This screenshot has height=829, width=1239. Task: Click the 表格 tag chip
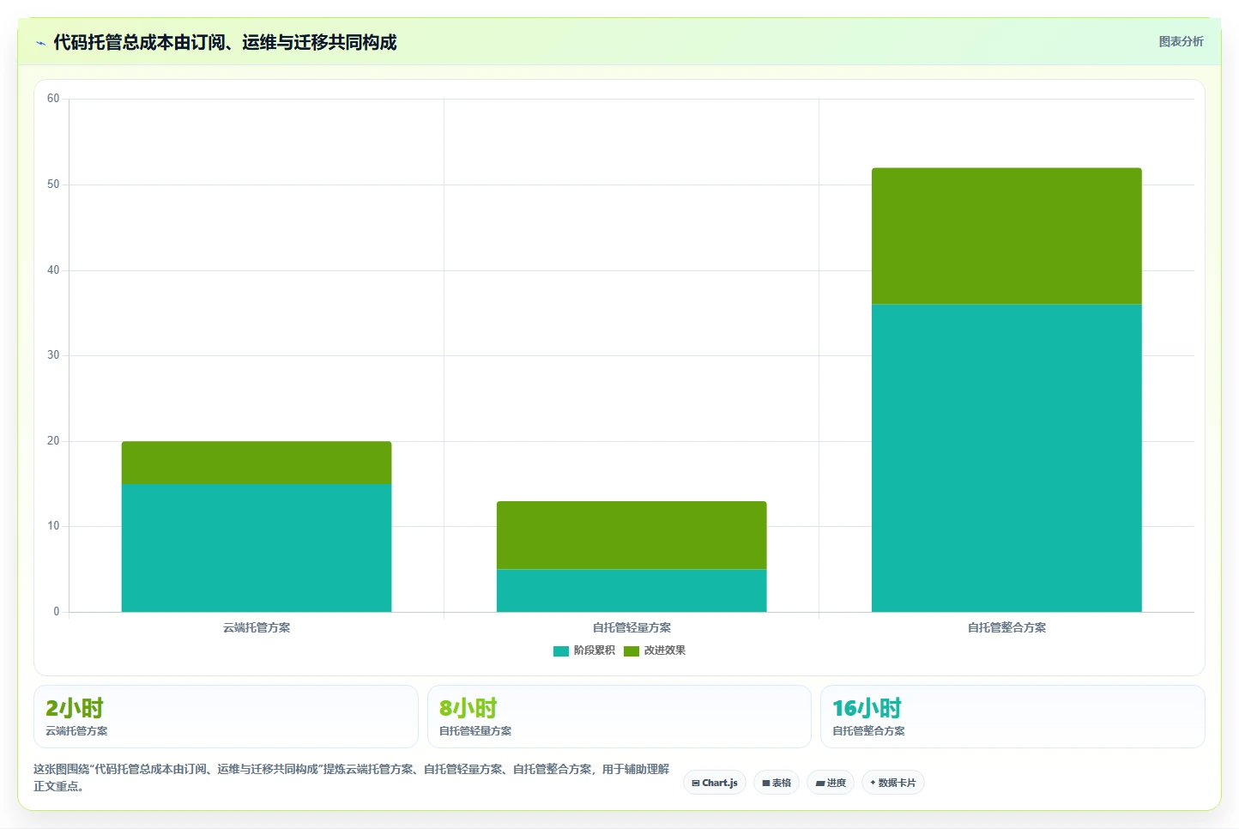(x=777, y=783)
